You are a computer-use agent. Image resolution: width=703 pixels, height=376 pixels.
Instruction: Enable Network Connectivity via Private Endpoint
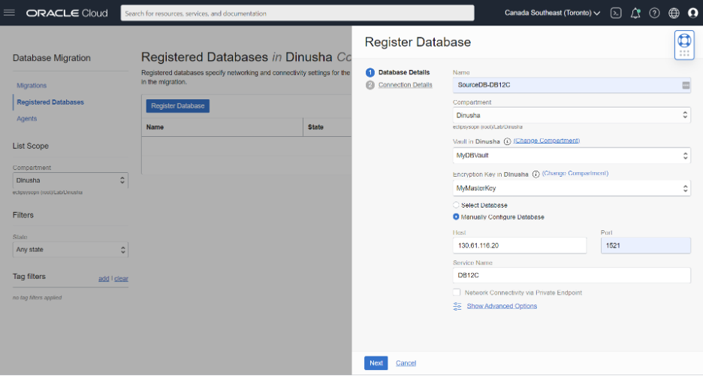coord(457,293)
